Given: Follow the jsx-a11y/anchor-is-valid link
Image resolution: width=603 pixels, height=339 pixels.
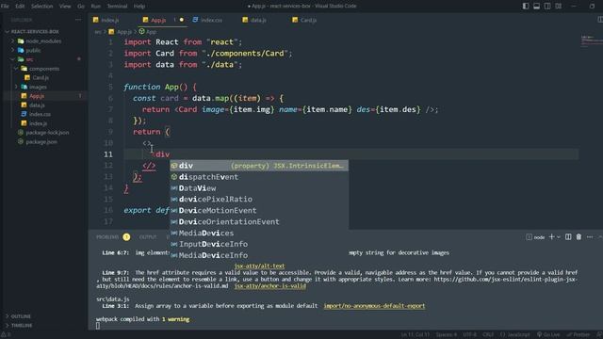Looking at the screenshot, I should click(x=270, y=286).
